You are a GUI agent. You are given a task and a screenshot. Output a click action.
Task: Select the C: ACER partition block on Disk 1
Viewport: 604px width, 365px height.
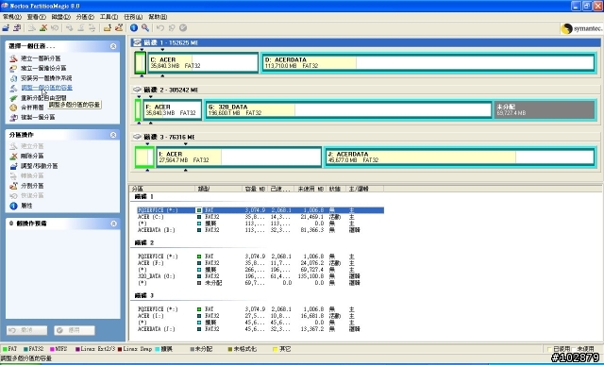tap(203, 63)
